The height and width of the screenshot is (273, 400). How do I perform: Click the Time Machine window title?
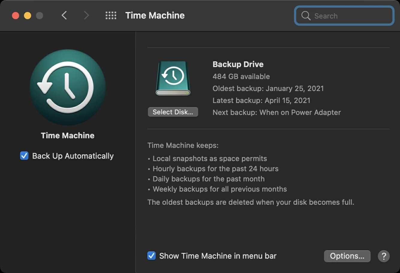(x=155, y=15)
